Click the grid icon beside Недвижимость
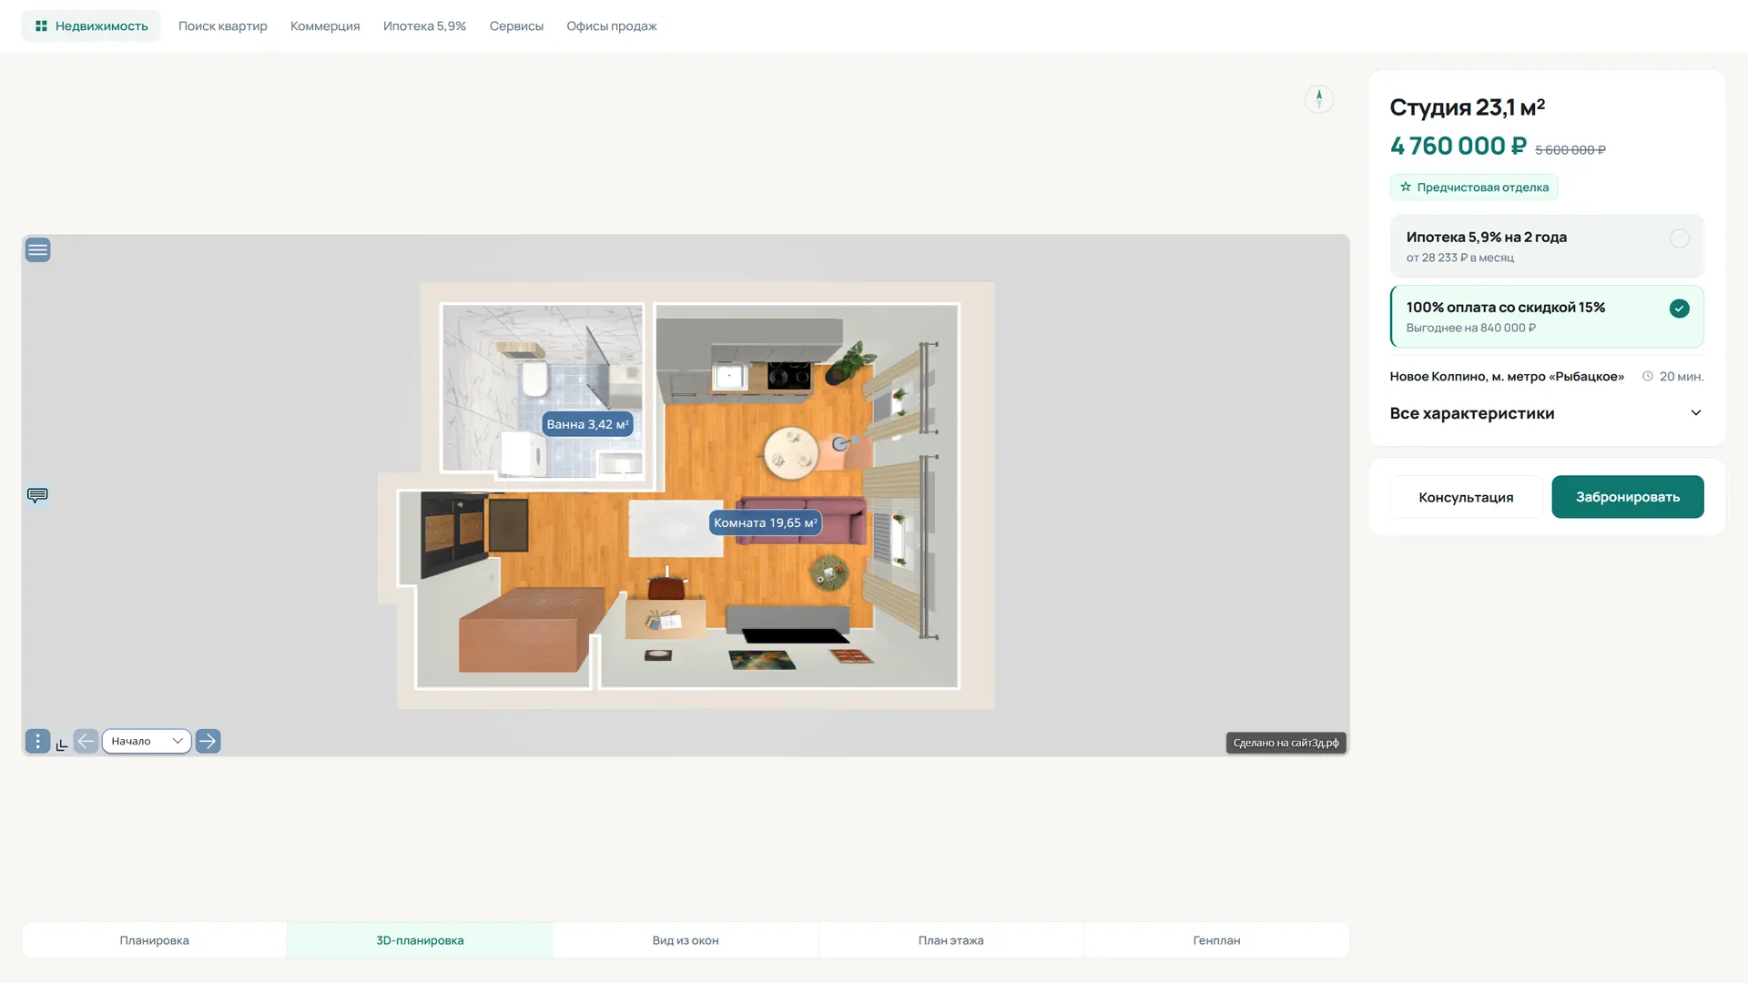The width and height of the screenshot is (1748, 983). pos(41,25)
